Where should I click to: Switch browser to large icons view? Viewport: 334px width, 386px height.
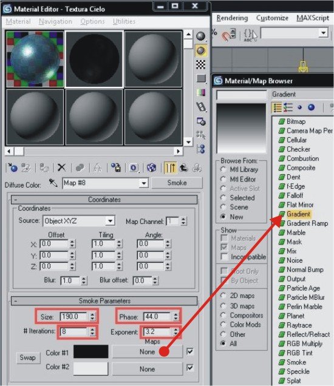[312, 107]
